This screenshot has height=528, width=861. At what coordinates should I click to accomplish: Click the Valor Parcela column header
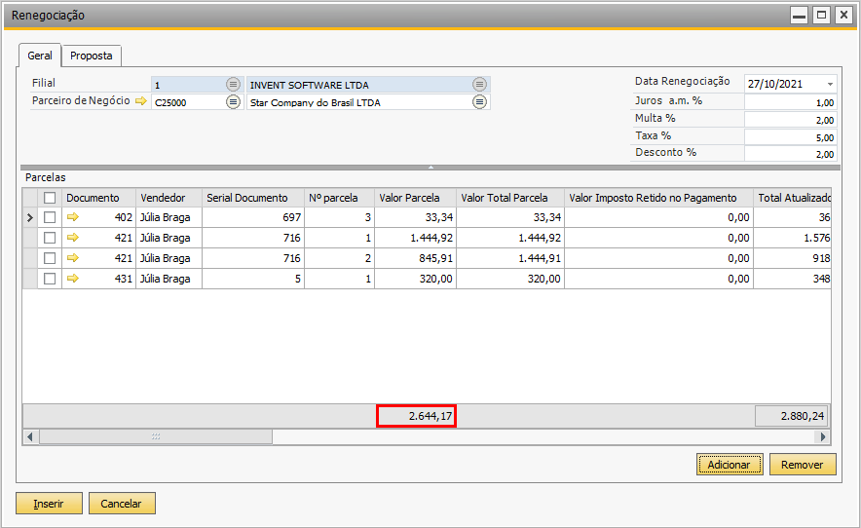[415, 198]
